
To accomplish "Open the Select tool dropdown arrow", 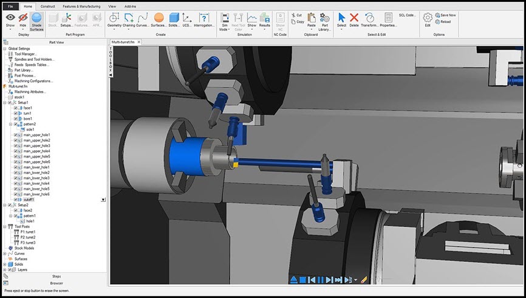I will tap(341, 30).
